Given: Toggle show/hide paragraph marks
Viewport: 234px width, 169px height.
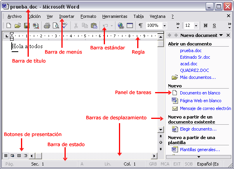Looking at the screenshot, I should pos(141,26).
